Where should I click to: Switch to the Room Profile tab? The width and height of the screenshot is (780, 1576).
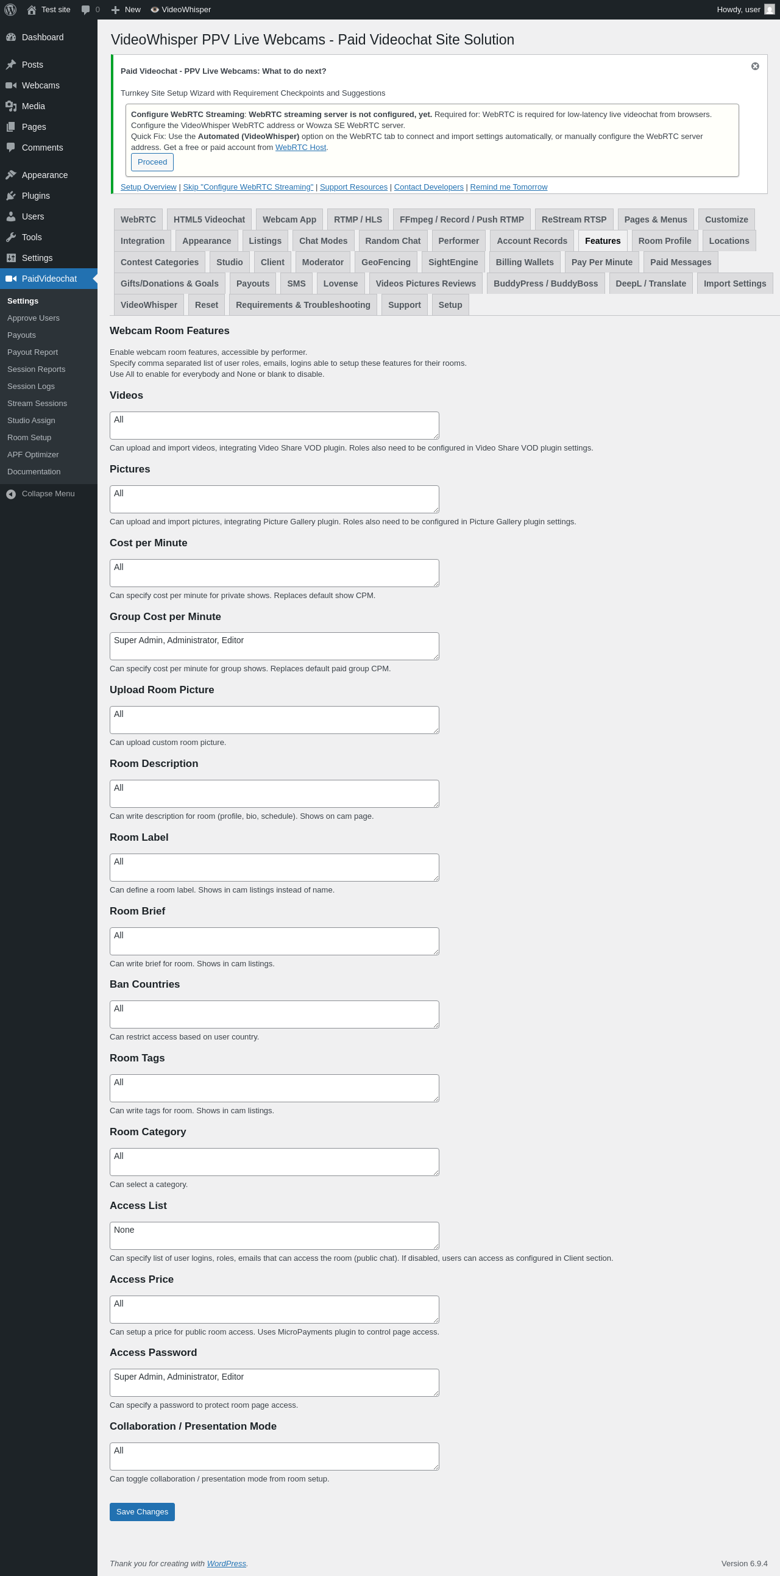click(x=664, y=241)
